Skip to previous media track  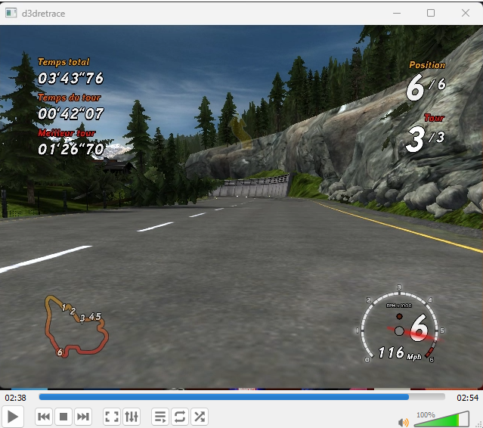(44, 417)
